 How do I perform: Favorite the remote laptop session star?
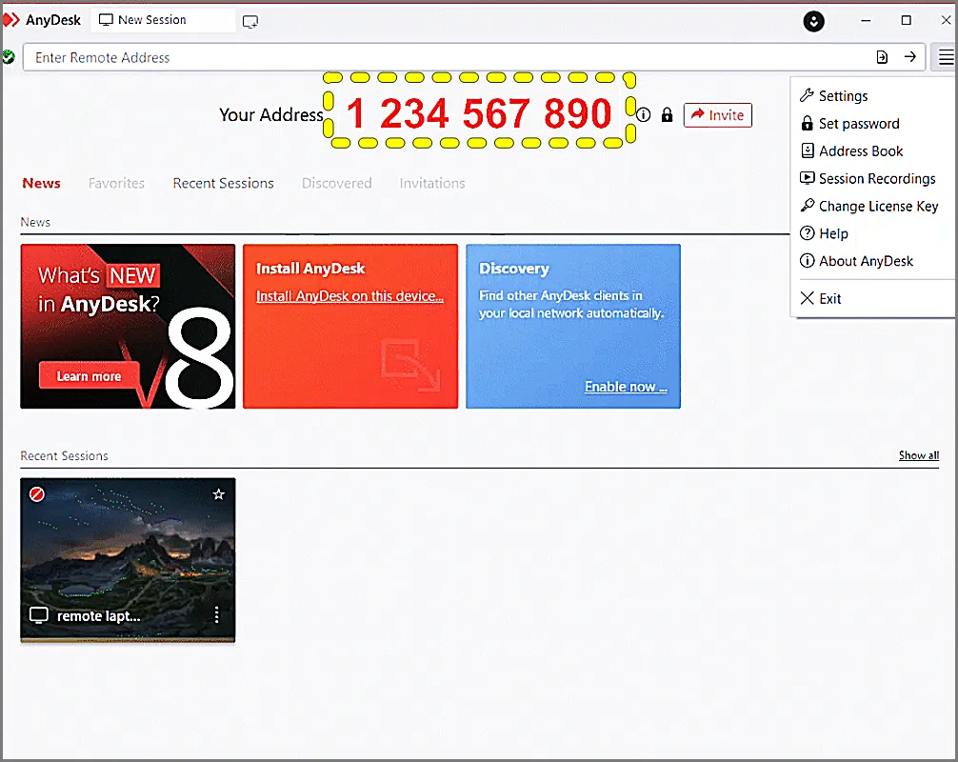(218, 493)
